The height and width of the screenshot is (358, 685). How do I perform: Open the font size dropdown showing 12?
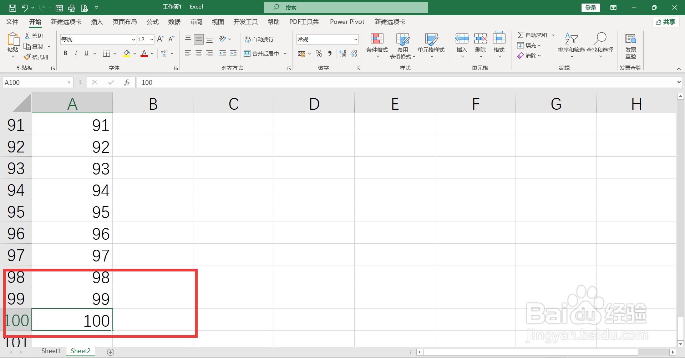[x=152, y=40]
